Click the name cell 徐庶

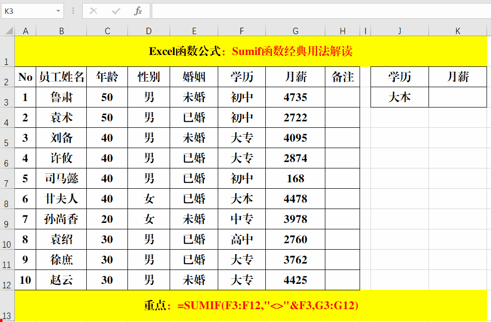[x=61, y=260]
